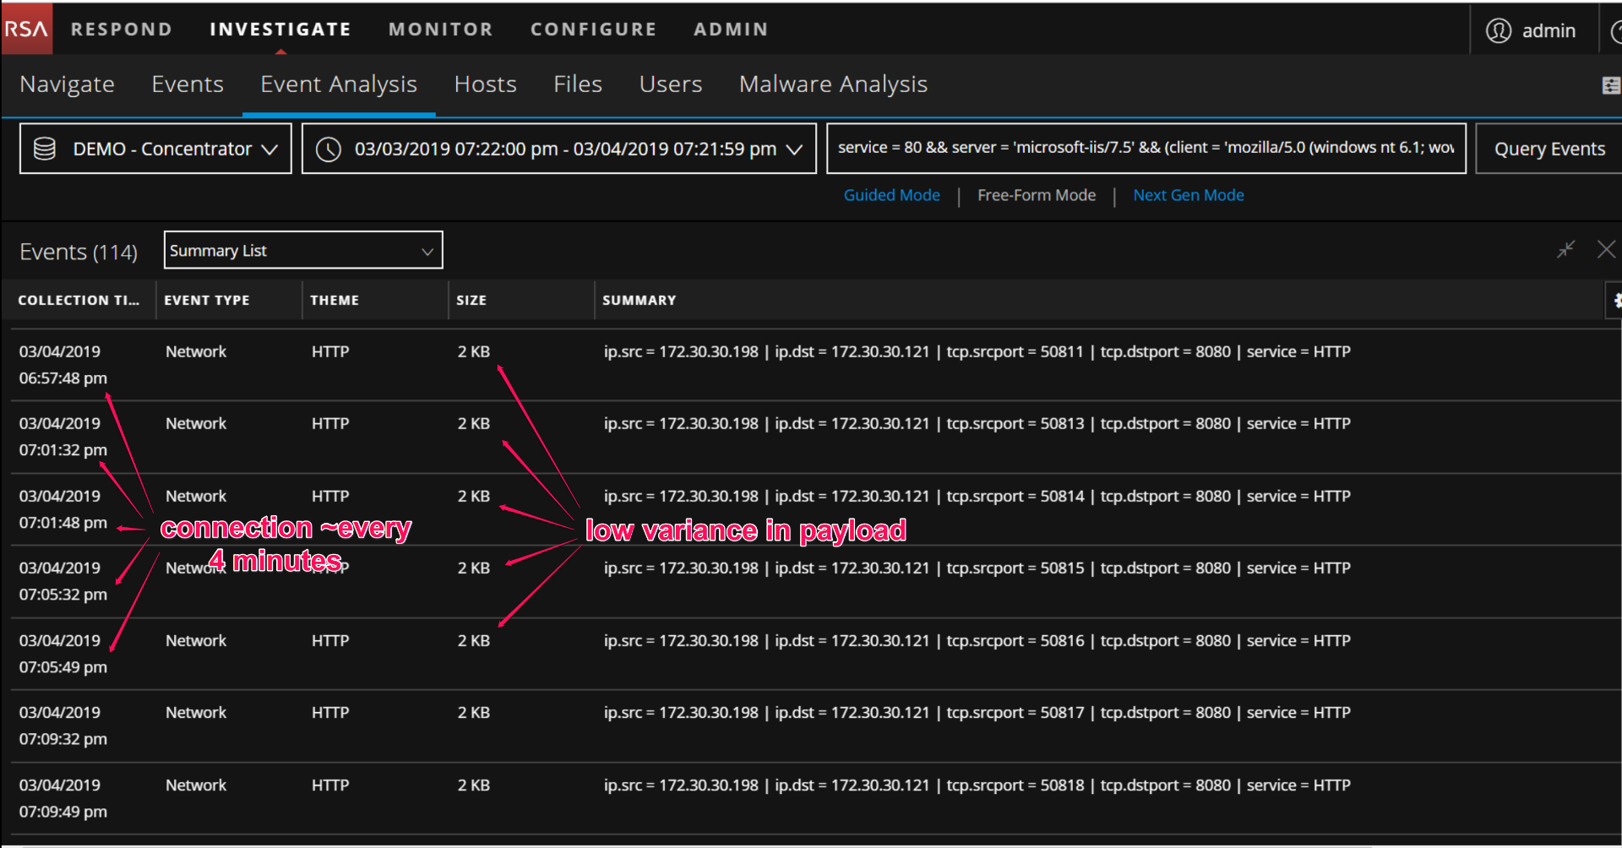Go to the RESPOND menu
Screen dimensions: 1622x848
click(122, 30)
